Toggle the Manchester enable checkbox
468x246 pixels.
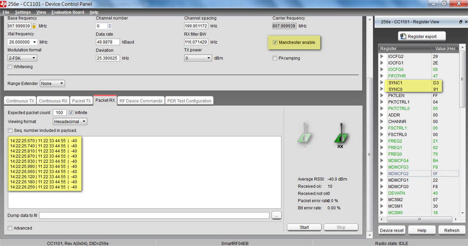275,43
